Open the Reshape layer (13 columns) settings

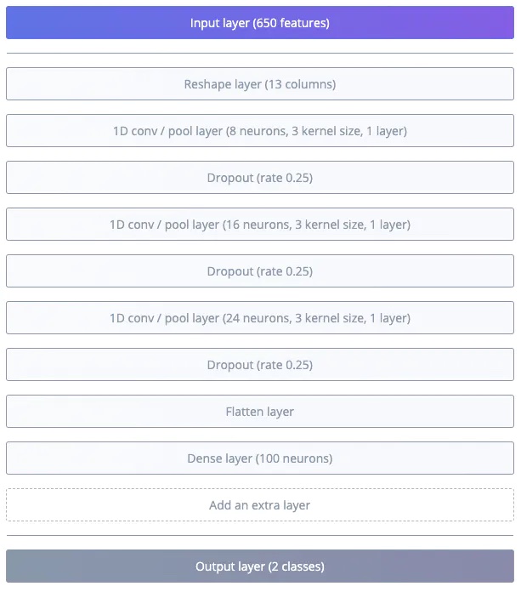point(260,84)
